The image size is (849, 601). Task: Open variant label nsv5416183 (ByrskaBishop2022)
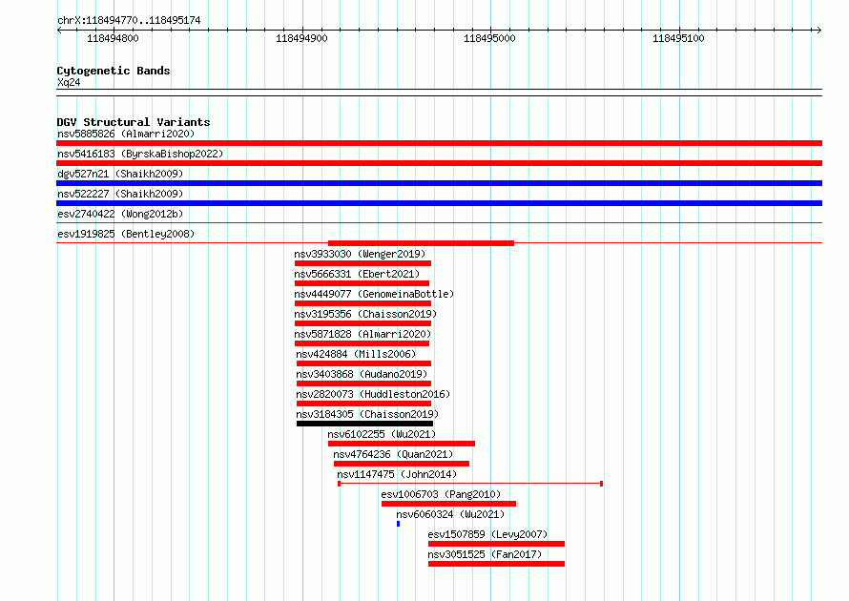(x=140, y=154)
